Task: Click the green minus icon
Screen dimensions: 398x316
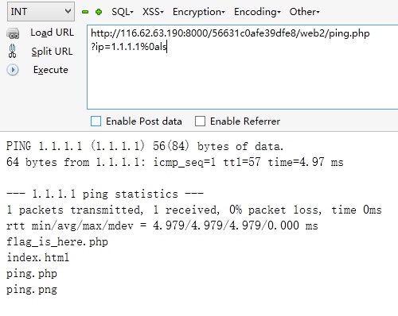Action: tap(85, 12)
